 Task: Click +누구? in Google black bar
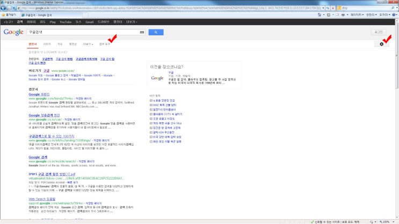tap(8, 22)
